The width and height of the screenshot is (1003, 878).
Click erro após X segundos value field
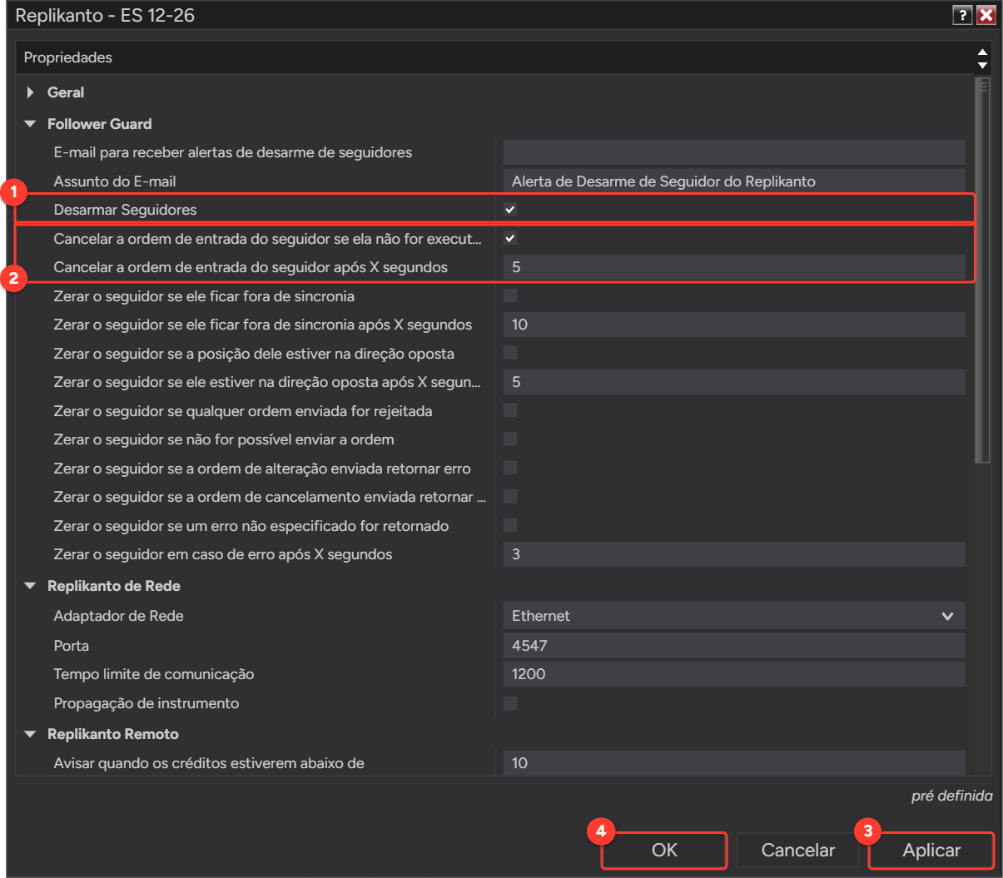point(733,554)
